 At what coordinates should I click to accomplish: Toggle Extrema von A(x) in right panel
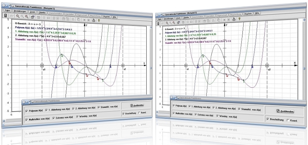196,114
